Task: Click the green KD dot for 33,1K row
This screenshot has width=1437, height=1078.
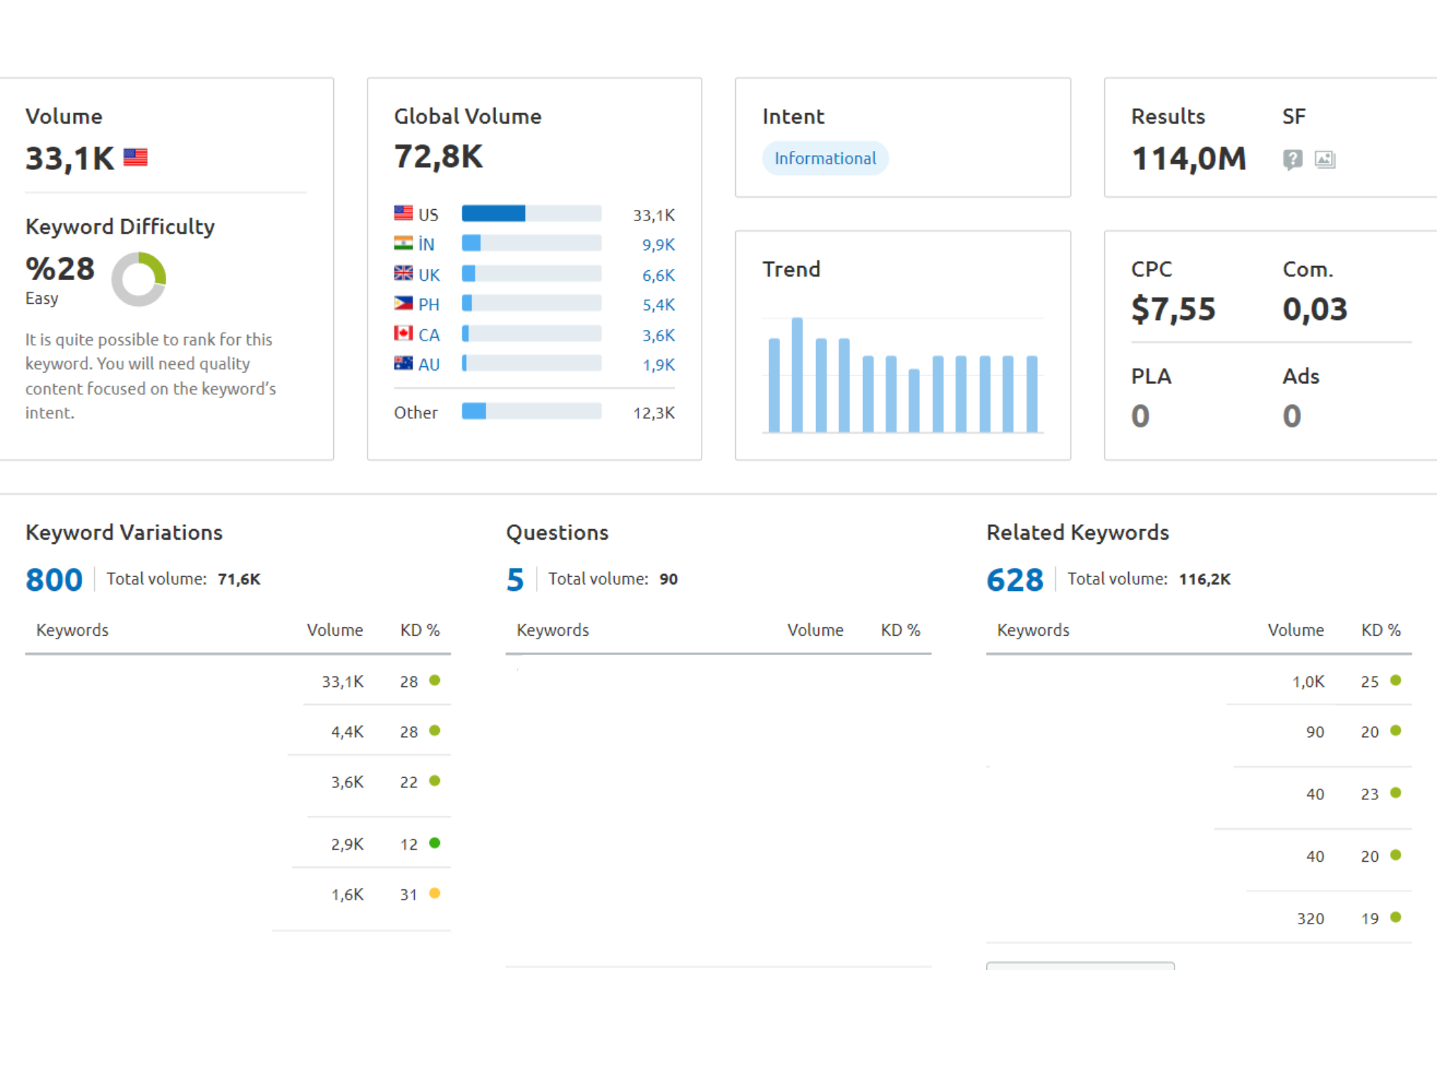Action: point(435,680)
